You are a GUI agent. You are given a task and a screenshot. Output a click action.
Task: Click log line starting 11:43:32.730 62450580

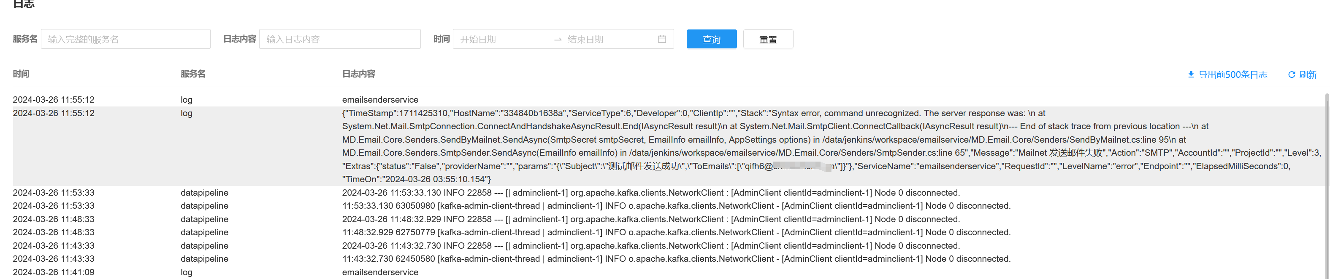[x=676, y=259]
